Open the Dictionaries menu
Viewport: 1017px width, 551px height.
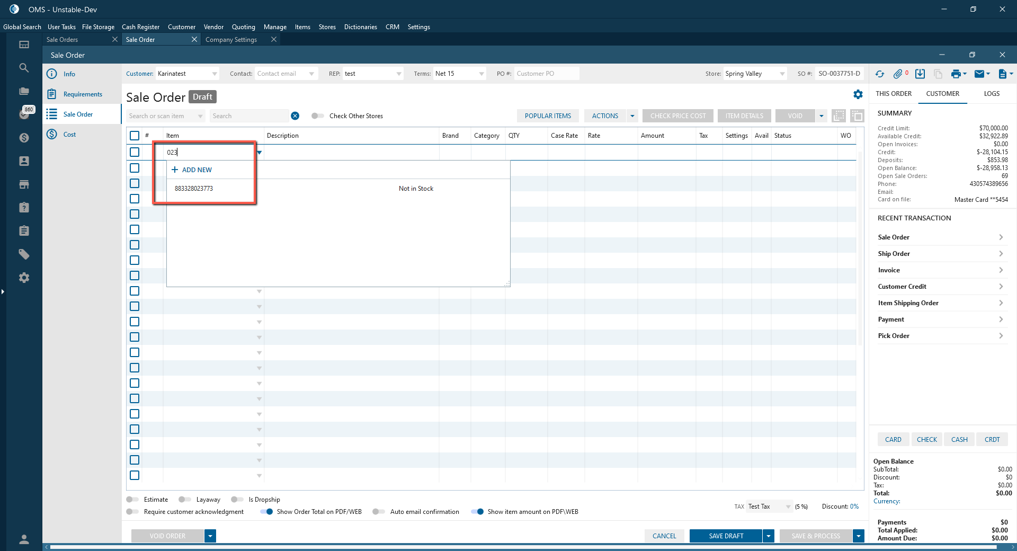360,27
